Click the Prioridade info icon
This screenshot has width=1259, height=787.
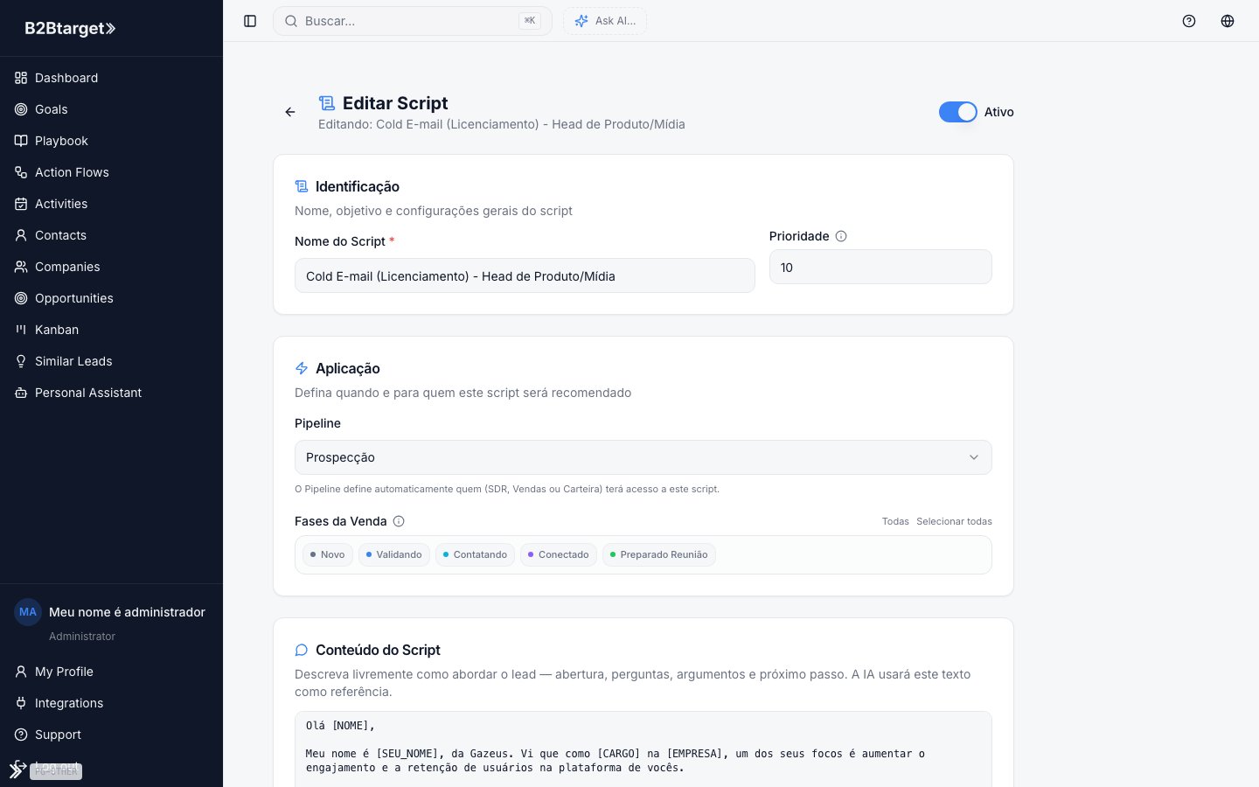pos(841,236)
